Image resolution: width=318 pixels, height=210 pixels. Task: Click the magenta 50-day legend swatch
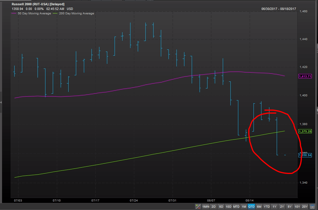(13, 13)
